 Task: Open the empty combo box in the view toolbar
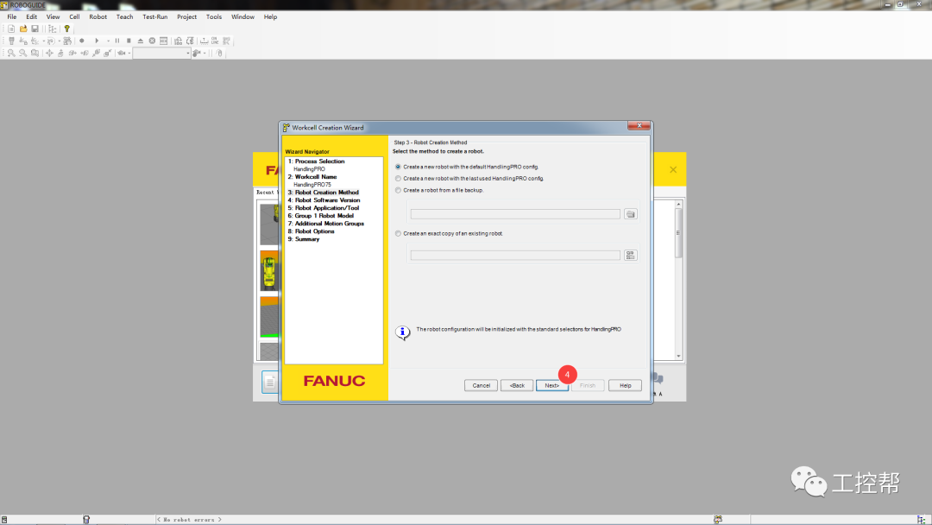pos(161,53)
